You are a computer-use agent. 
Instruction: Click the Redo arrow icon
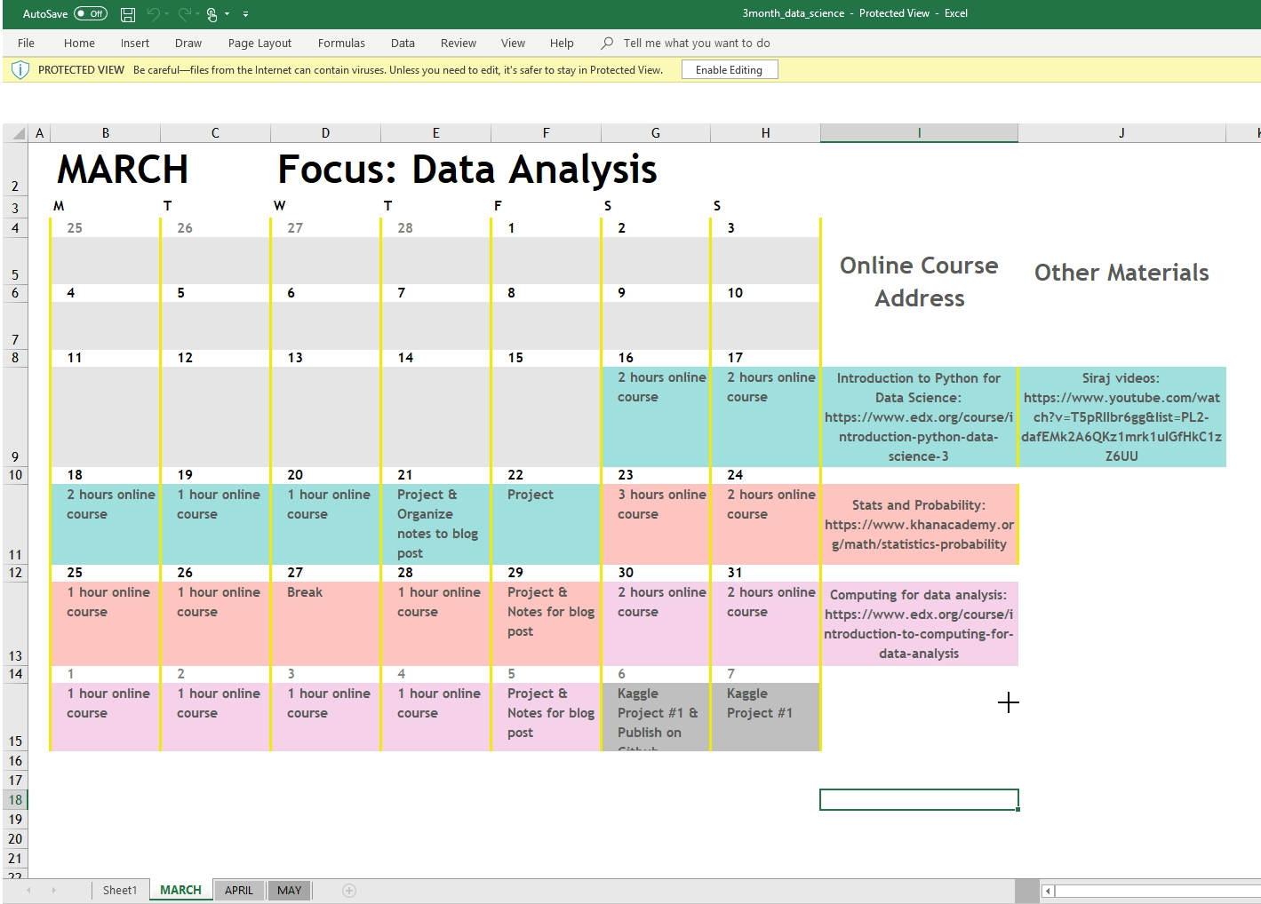click(184, 14)
